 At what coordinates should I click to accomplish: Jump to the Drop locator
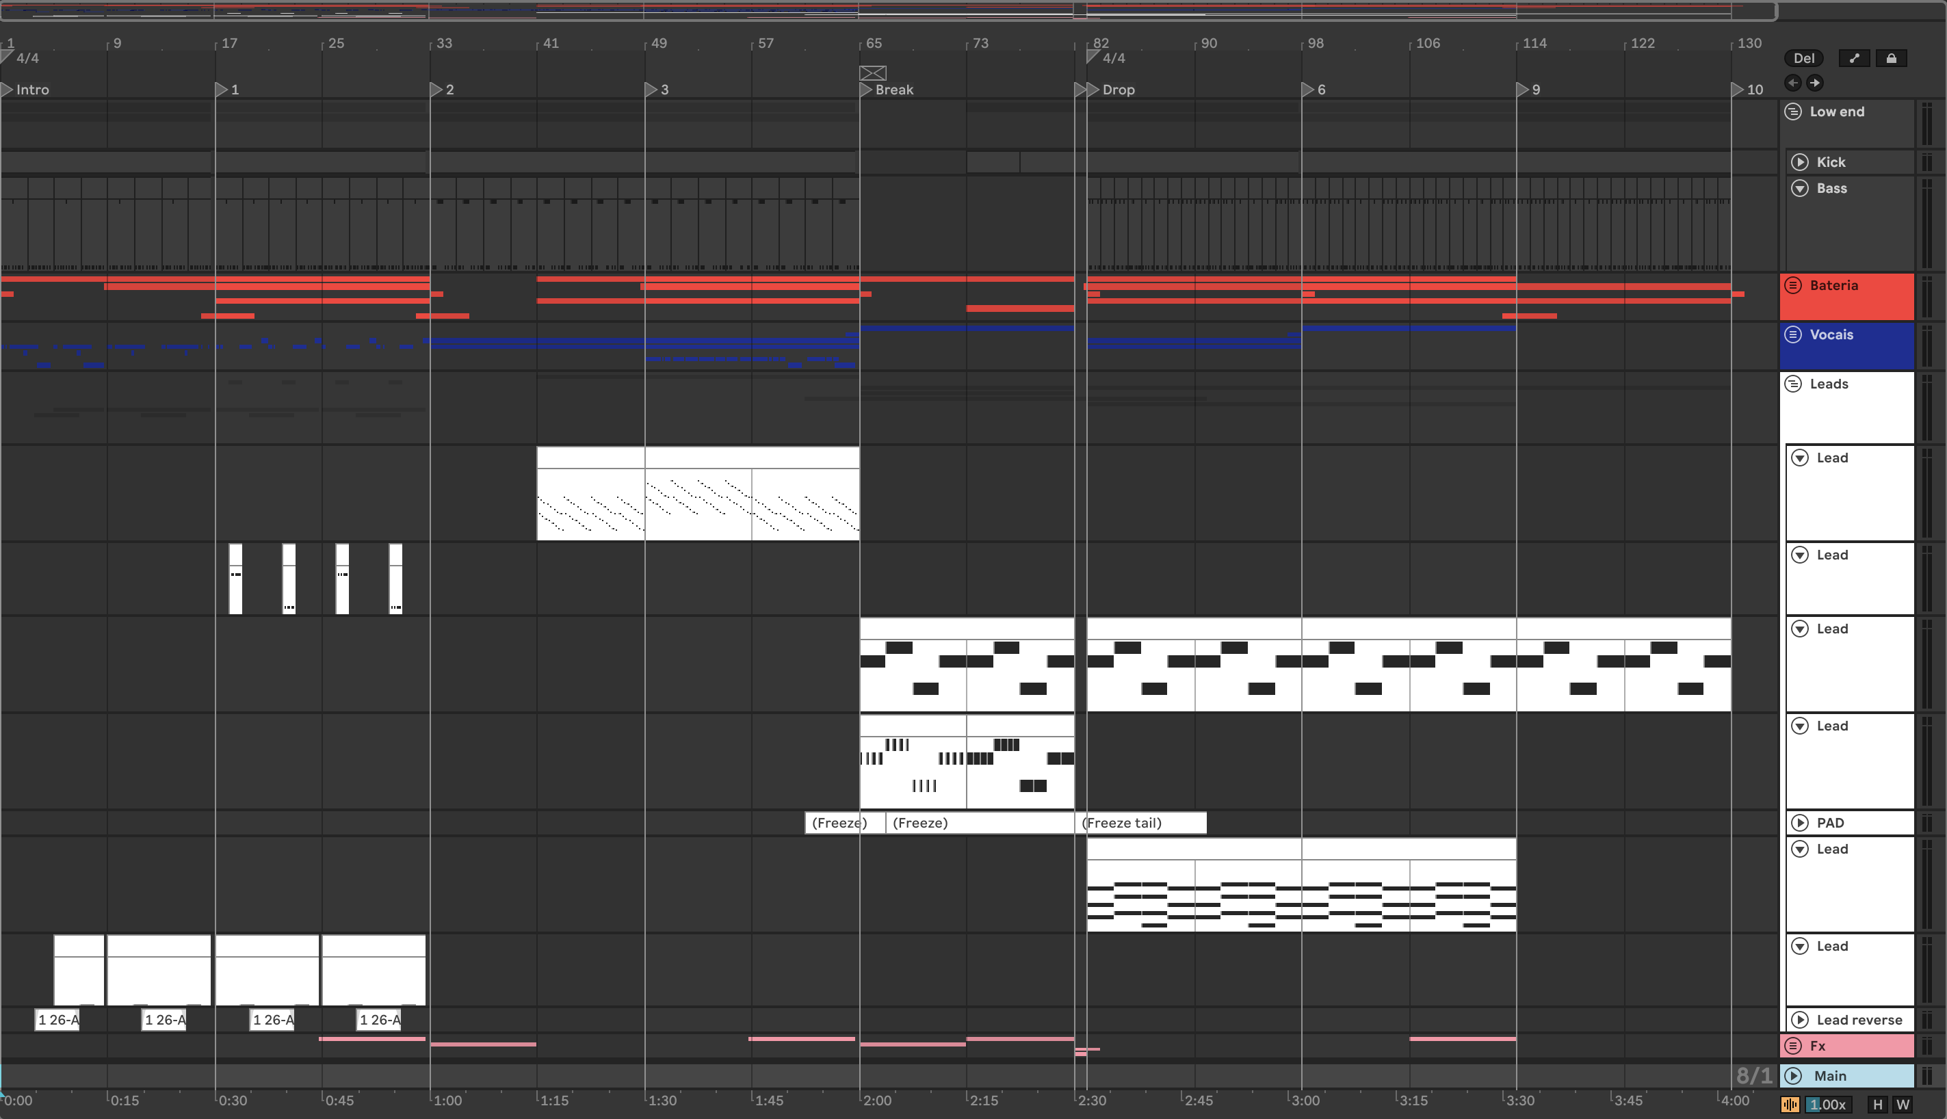tap(1093, 90)
